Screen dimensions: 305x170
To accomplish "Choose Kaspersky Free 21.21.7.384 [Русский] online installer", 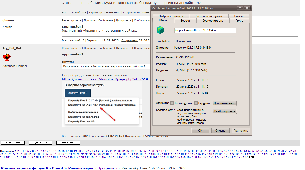I will 100,101.
